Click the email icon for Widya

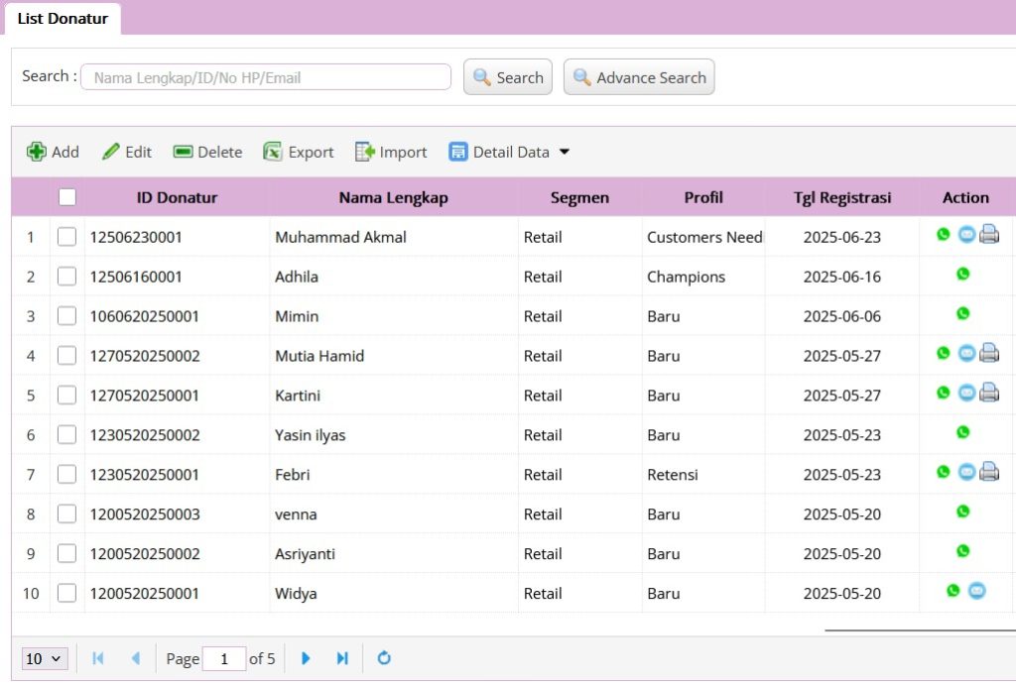[x=976, y=591]
